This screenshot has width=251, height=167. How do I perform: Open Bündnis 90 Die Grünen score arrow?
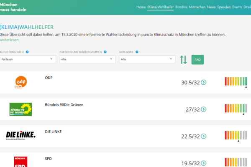click(204, 109)
